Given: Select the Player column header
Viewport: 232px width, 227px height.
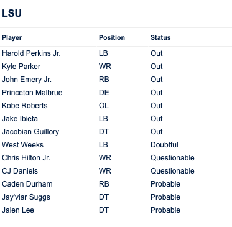Looking at the screenshot, I should tap(12, 37).
